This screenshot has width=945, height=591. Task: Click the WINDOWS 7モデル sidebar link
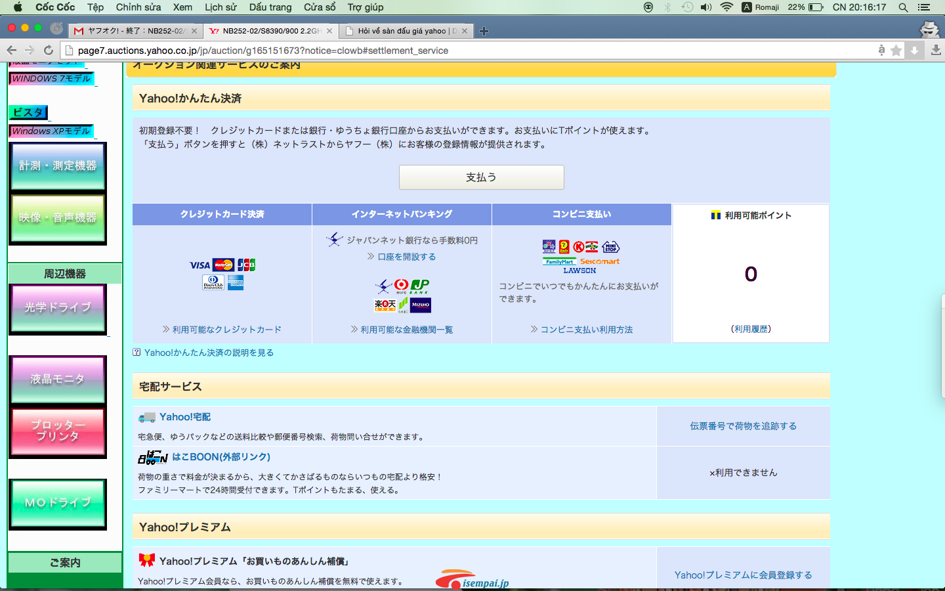pos(52,79)
